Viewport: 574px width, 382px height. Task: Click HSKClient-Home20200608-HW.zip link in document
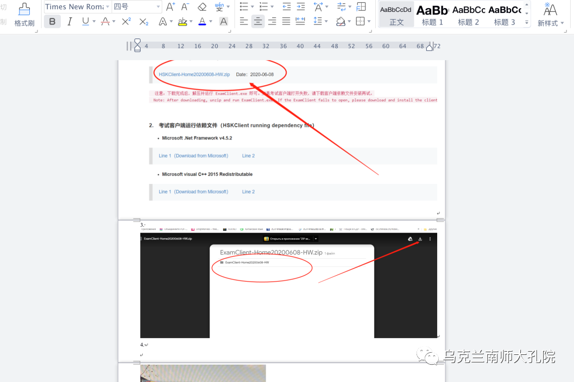pyautogui.click(x=194, y=74)
